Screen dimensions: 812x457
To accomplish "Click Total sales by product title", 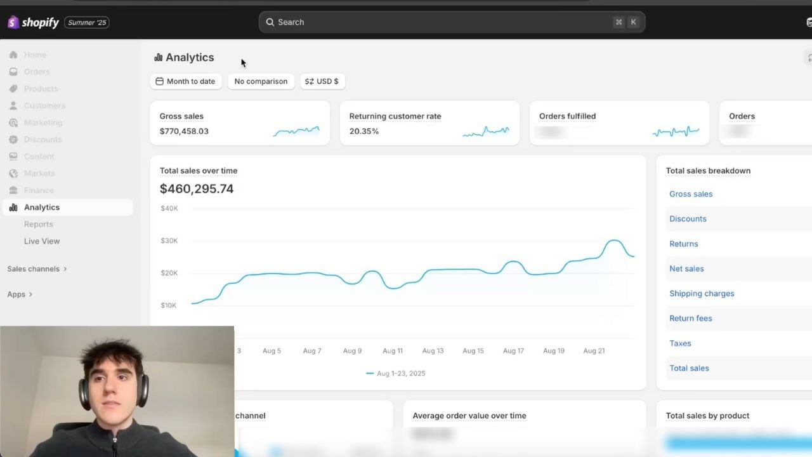I will [707, 416].
